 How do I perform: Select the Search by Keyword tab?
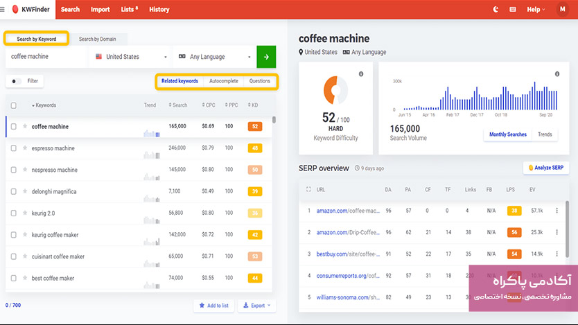point(37,39)
